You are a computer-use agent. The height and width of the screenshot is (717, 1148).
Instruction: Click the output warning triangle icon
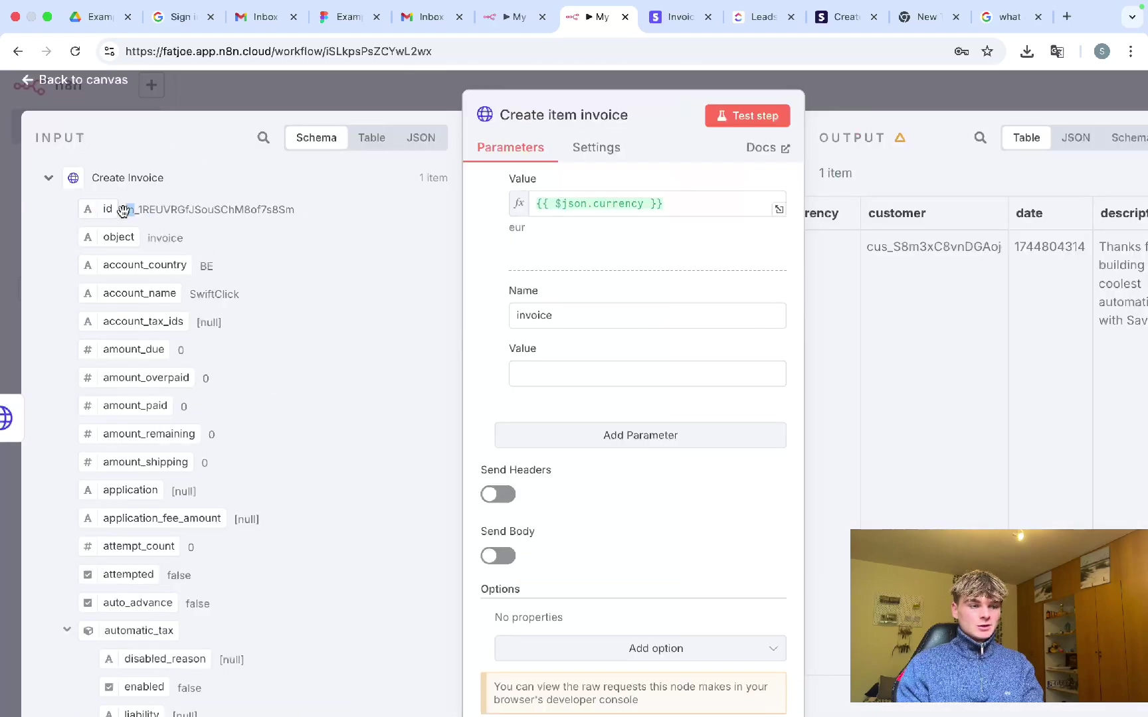coord(900,137)
